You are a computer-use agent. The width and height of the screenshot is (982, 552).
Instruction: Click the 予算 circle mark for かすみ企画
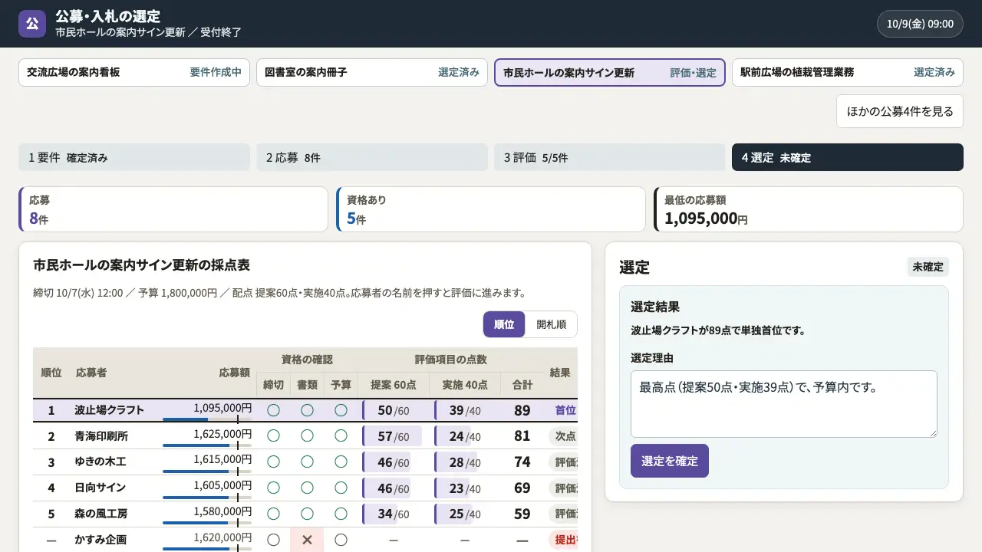tap(341, 540)
